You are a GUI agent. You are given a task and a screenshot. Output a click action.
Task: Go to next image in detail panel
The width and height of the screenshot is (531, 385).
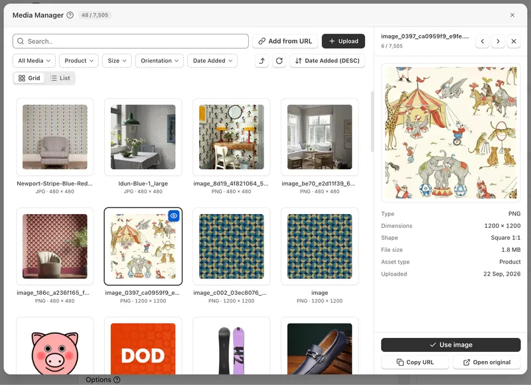point(498,41)
